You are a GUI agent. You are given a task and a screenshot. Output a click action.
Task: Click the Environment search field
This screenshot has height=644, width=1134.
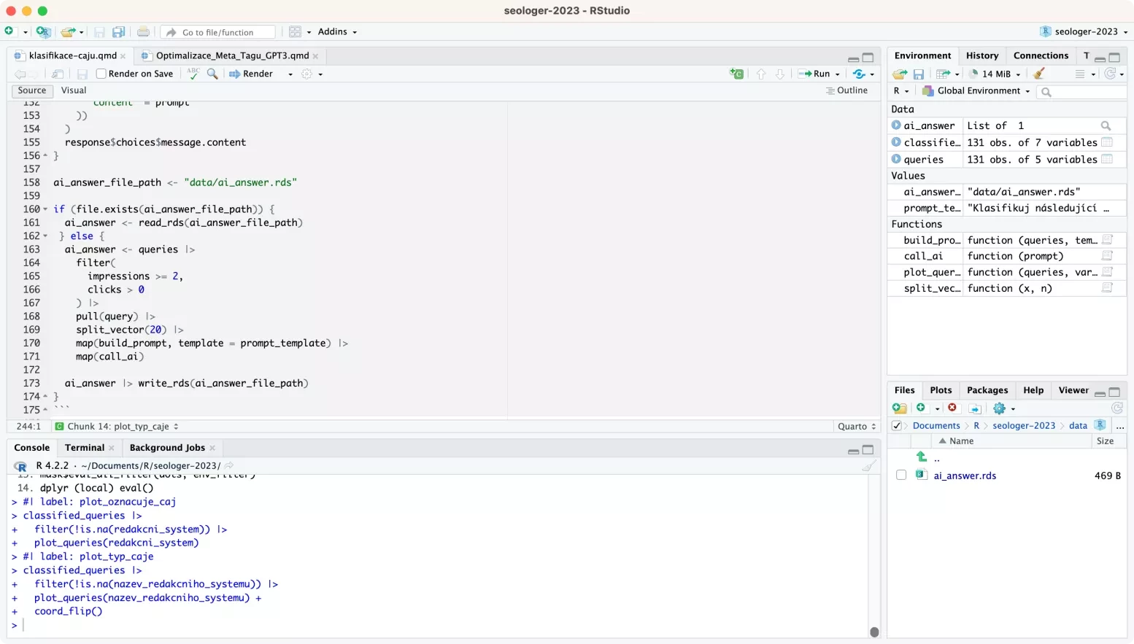1082,92
